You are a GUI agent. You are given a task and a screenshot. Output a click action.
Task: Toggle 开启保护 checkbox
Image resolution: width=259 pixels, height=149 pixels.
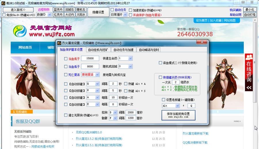pos(130,15)
